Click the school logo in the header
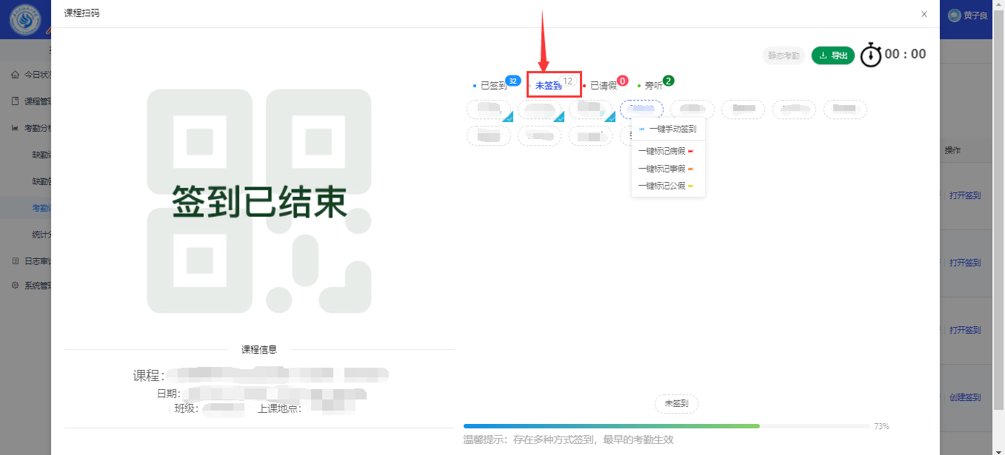1005x455 pixels. coord(25,19)
